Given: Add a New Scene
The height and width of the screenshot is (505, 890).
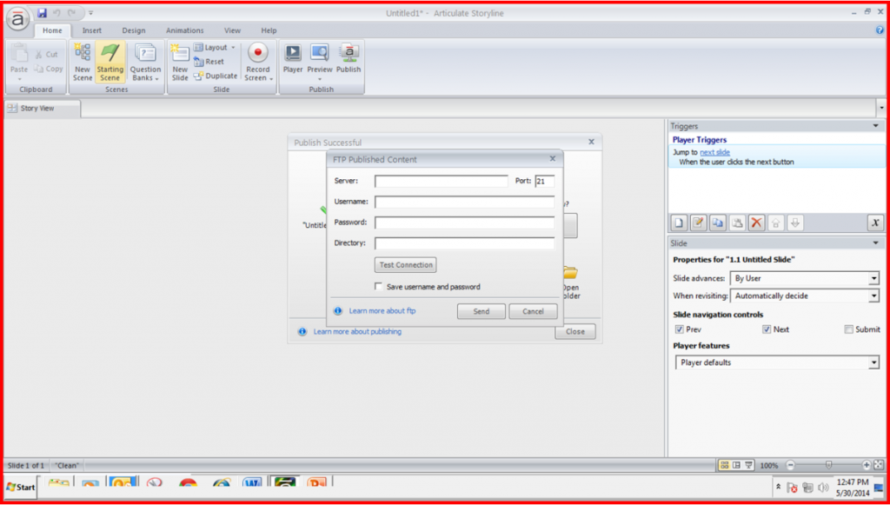Looking at the screenshot, I should (83, 63).
